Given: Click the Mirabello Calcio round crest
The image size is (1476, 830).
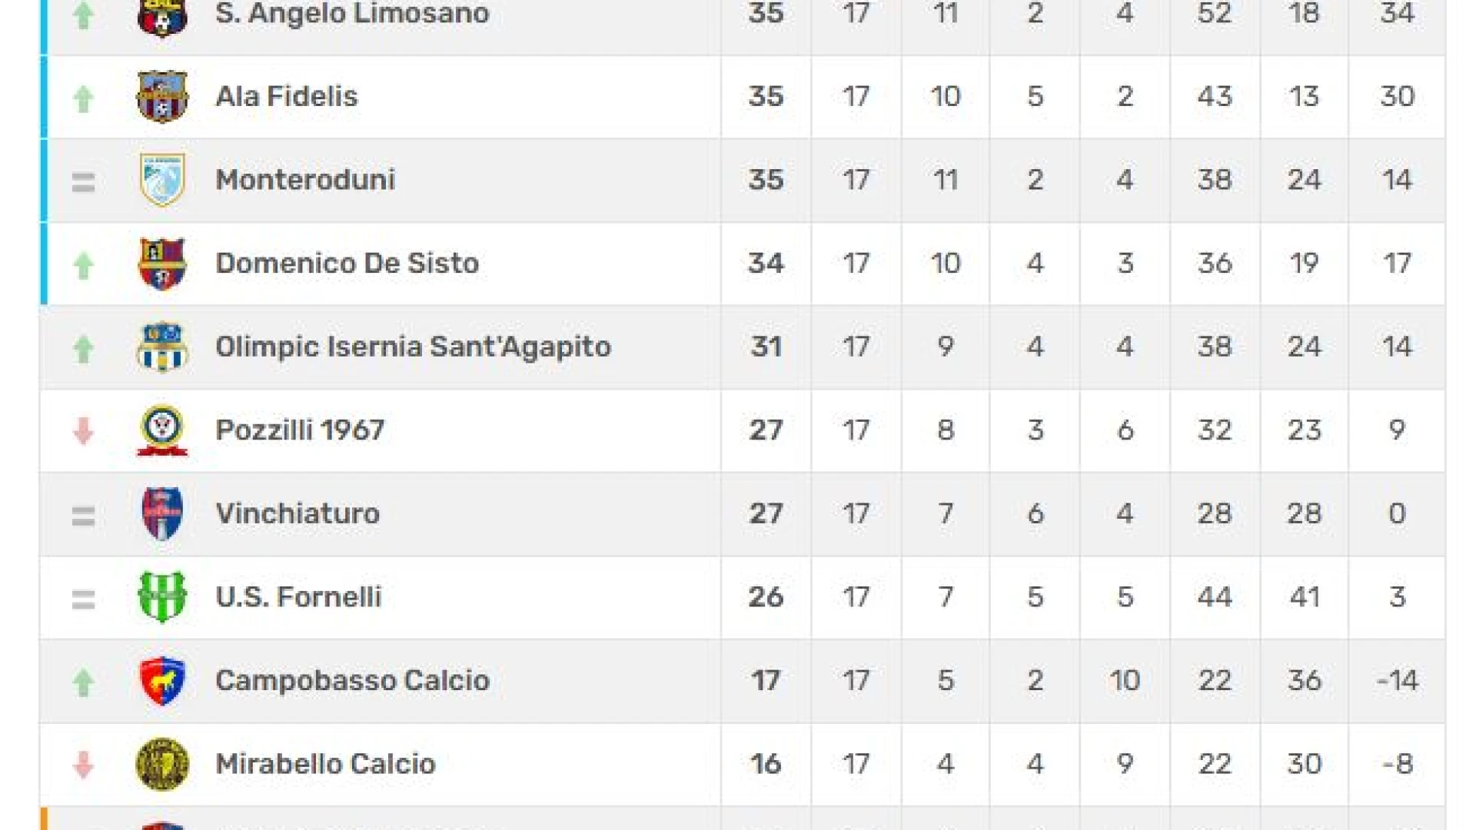Looking at the screenshot, I should 162,764.
